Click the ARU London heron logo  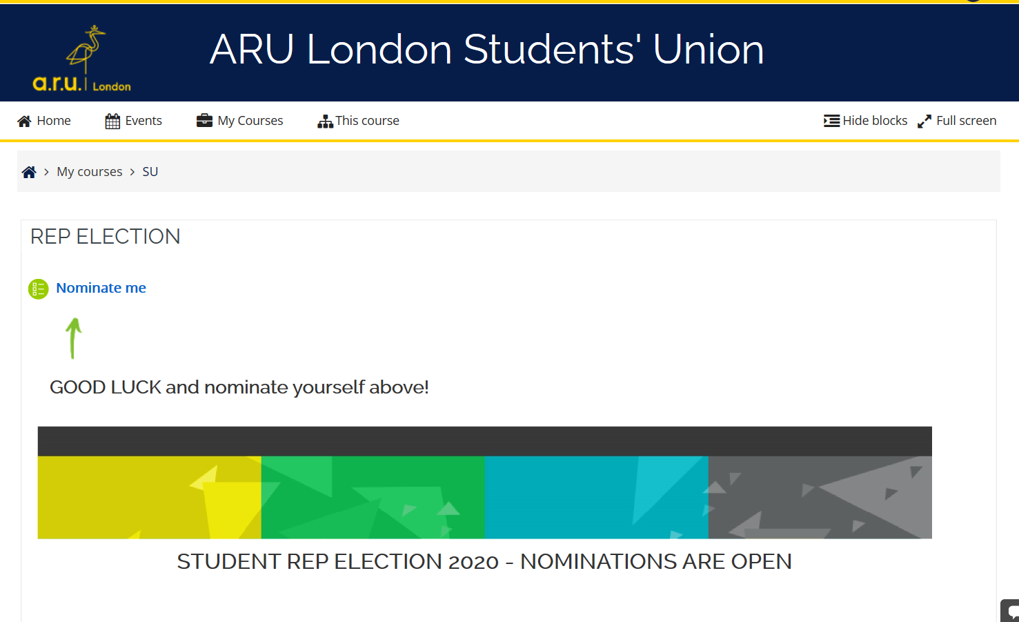coord(82,59)
